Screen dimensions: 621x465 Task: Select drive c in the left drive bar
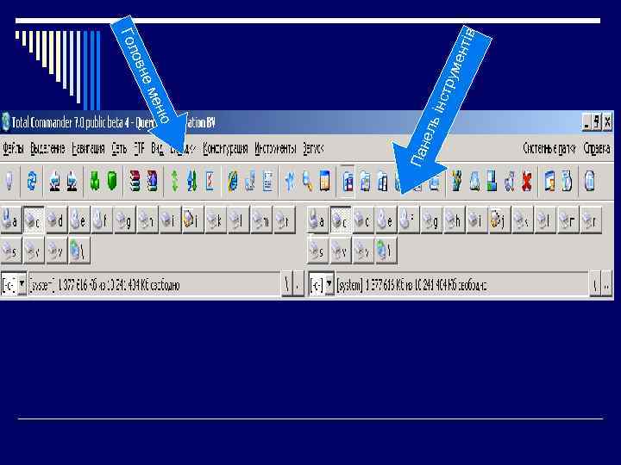coord(34,220)
